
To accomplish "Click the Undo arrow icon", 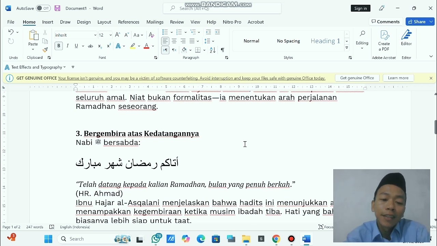I will tap(11, 32).
